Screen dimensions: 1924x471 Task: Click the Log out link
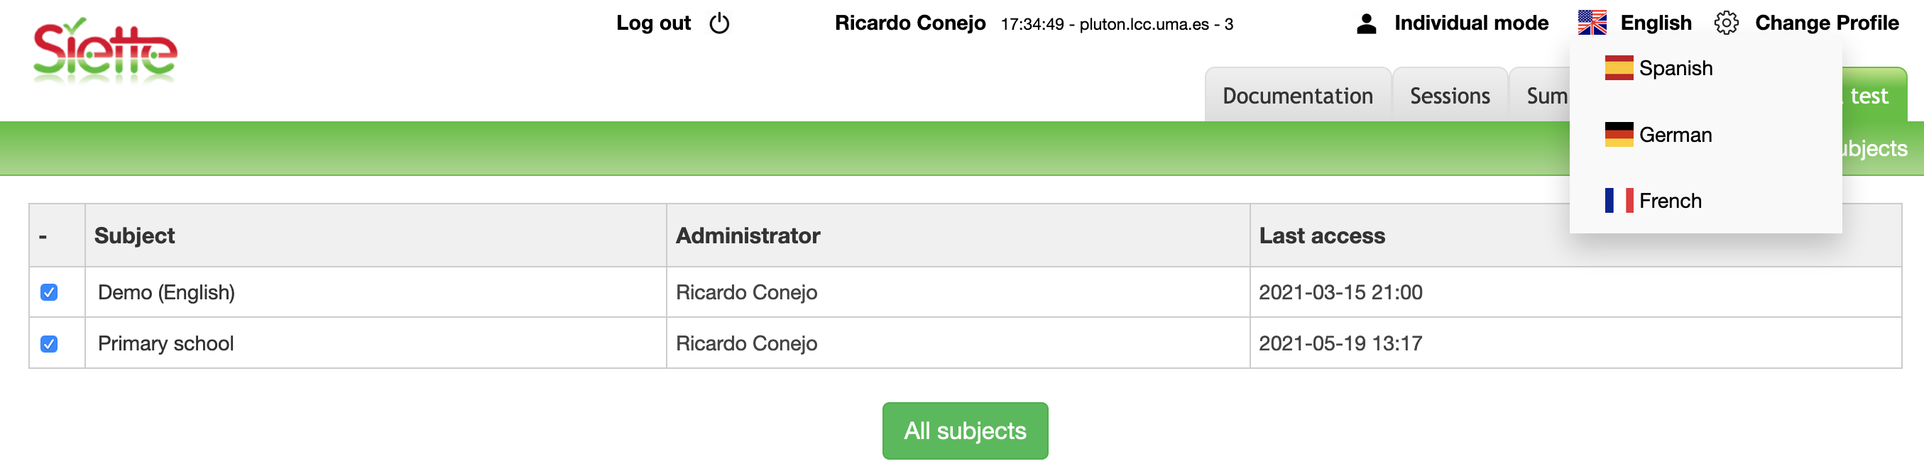point(652,23)
